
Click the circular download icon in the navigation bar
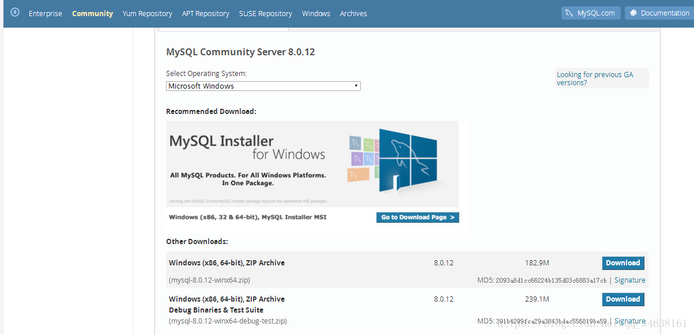tap(15, 12)
